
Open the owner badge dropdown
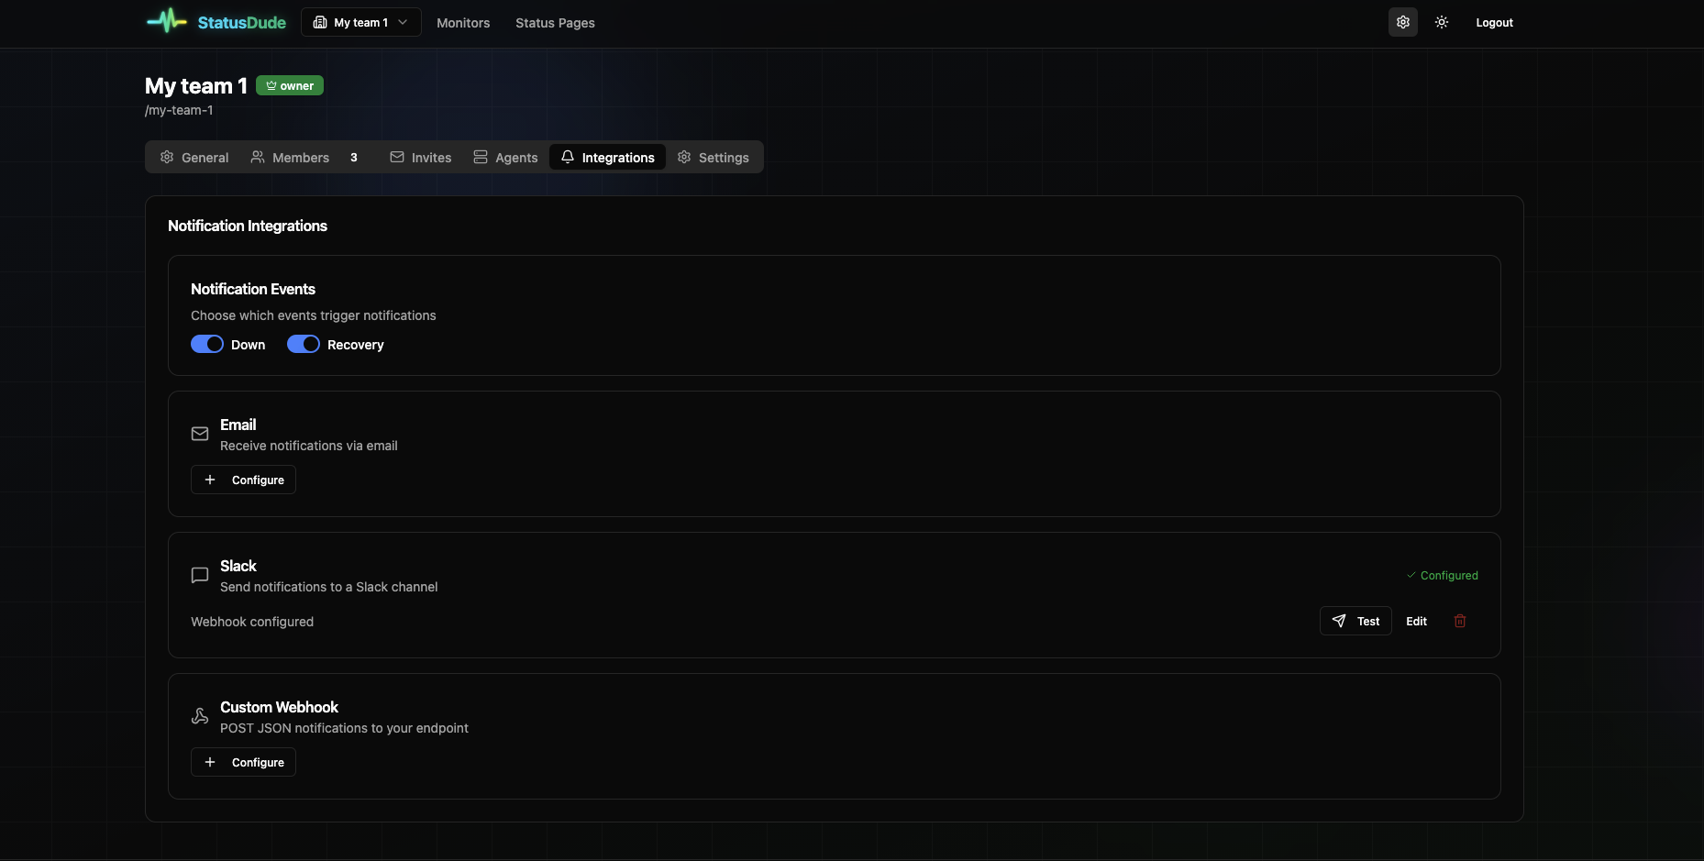click(289, 85)
